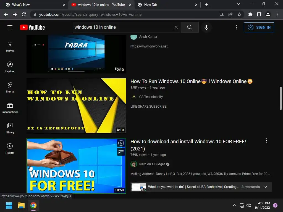Open How To Run Windows 10 Online video title
Image resolution: width=283 pixels, height=212 pixels.
191,81
